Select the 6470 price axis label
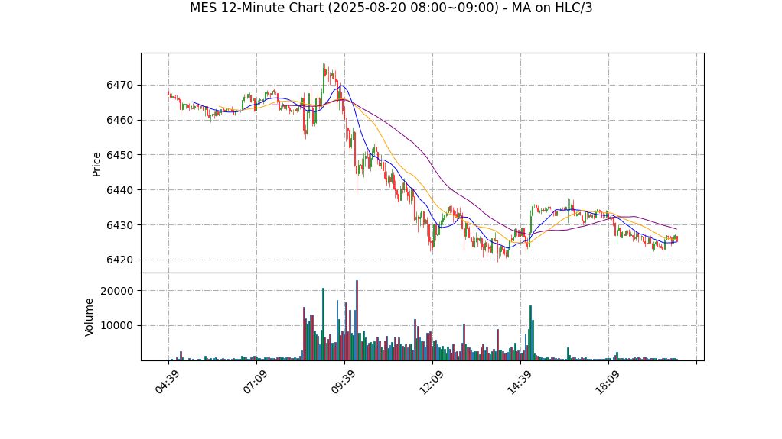Screen dimensions: 782x439 [119, 85]
